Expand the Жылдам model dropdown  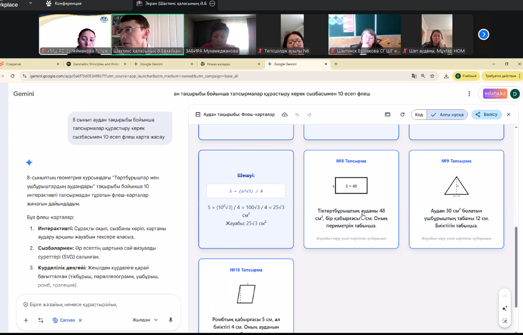click(x=145, y=320)
